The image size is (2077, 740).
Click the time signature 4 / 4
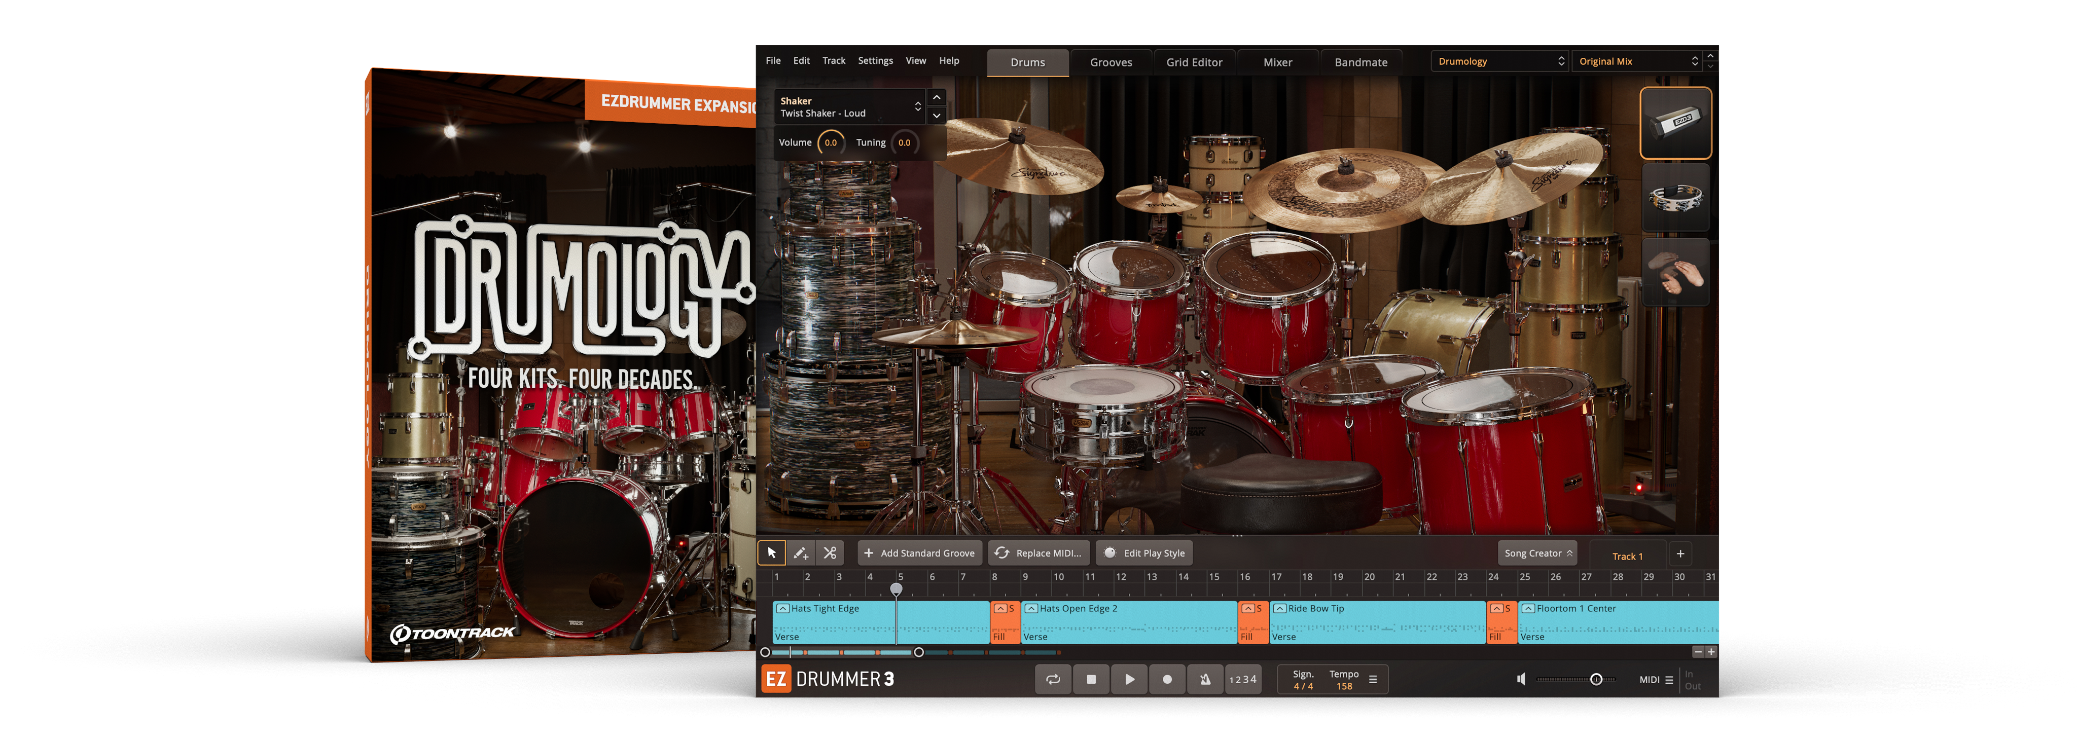click(1303, 686)
